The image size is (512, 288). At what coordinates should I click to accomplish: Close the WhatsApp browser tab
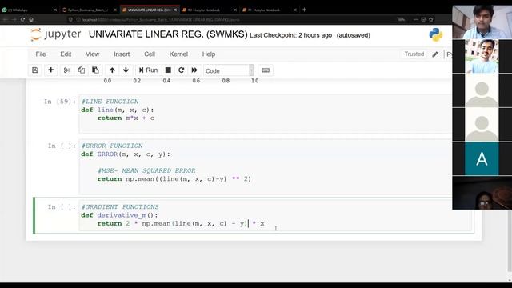[55, 10]
